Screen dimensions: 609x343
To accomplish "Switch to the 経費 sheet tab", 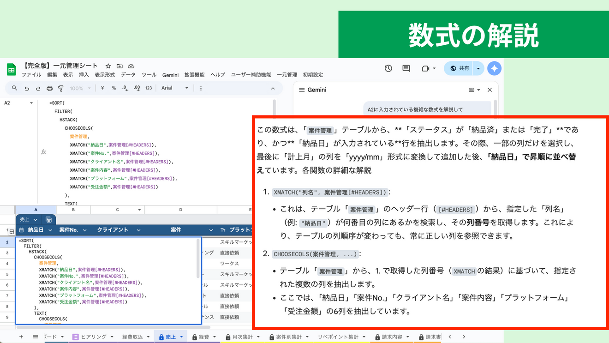I will coord(204,337).
